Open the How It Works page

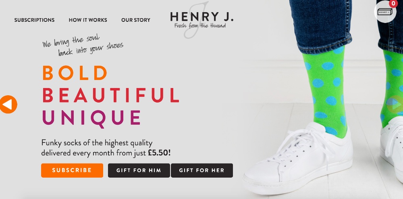click(88, 20)
